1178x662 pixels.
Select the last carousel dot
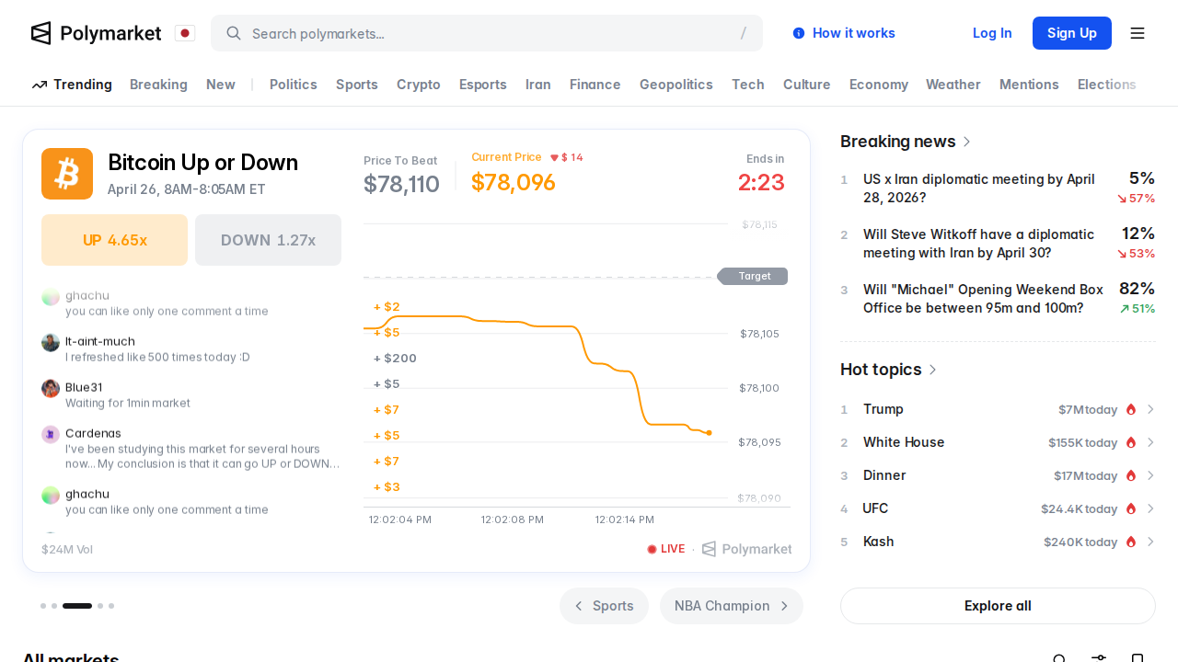point(111,606)
